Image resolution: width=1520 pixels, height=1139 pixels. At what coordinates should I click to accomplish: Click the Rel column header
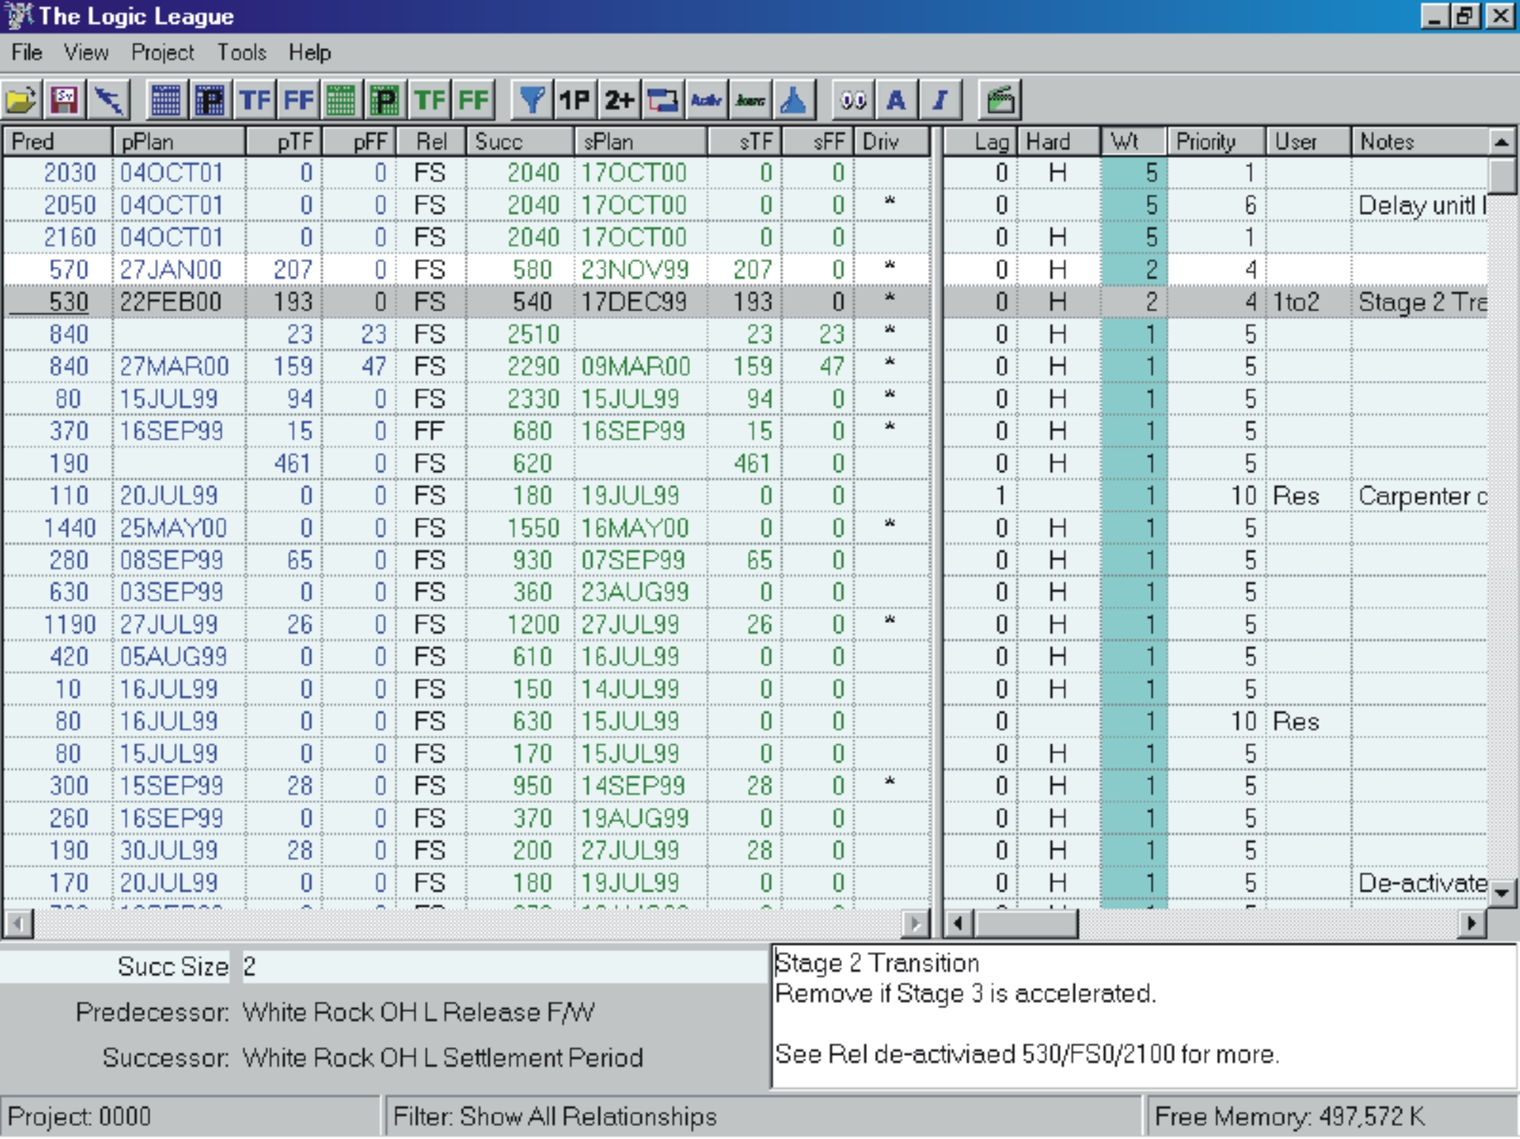[431, 141]
